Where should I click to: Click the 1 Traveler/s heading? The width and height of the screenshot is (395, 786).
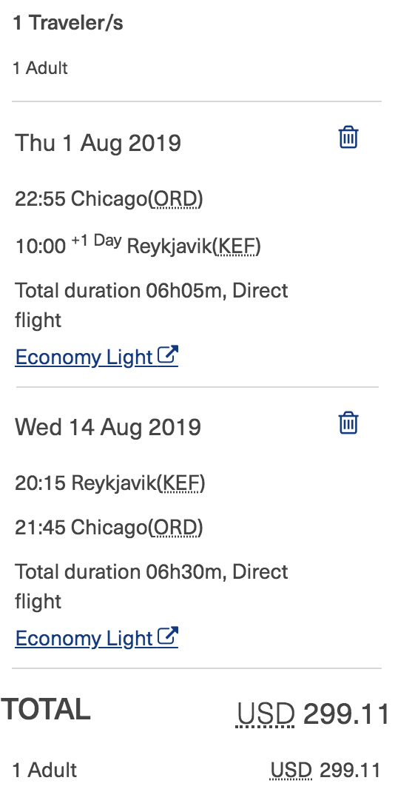tap(67, 23)
